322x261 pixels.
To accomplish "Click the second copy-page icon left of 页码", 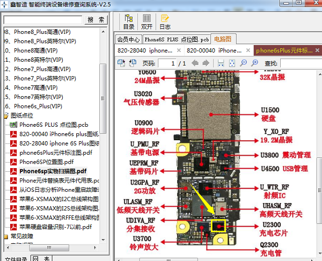I will point(133,63).
